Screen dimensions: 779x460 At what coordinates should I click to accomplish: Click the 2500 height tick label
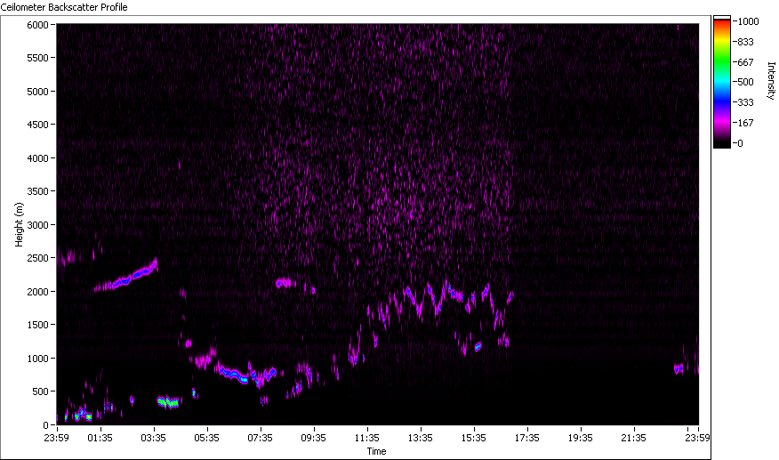37,258
